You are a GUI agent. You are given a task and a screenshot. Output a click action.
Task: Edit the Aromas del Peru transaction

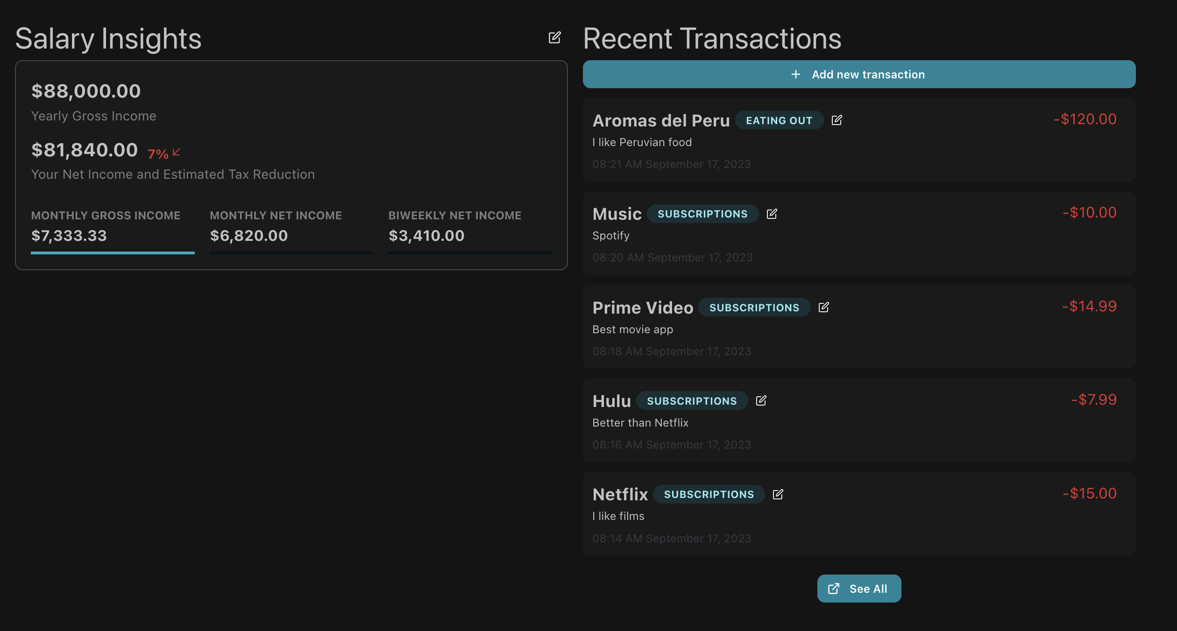pos(837,120)
